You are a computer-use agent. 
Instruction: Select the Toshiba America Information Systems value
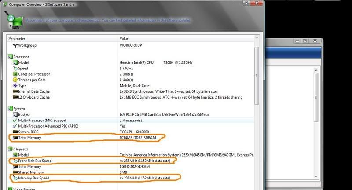pos(187,155)
